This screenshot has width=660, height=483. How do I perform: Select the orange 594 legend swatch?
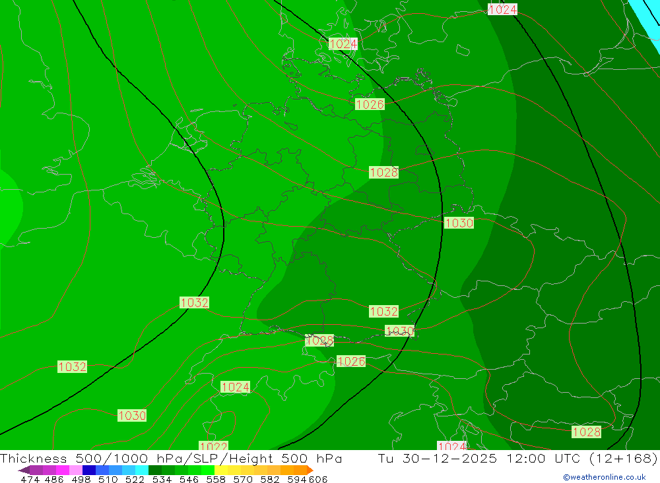tap(300, 470)
